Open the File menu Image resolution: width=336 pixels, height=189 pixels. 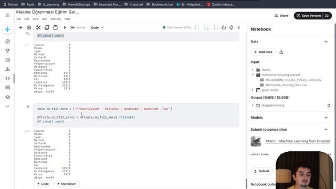coord(19,19)
